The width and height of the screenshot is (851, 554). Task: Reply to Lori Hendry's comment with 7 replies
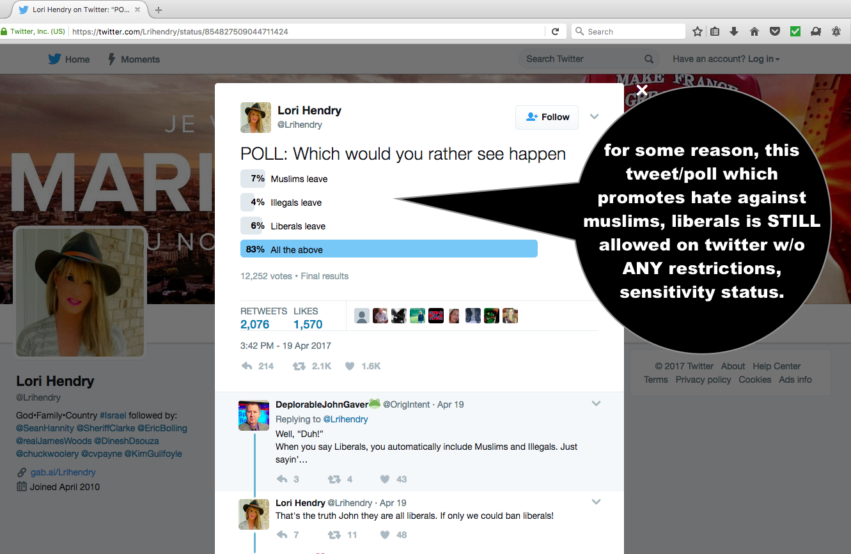coord(282,535)
